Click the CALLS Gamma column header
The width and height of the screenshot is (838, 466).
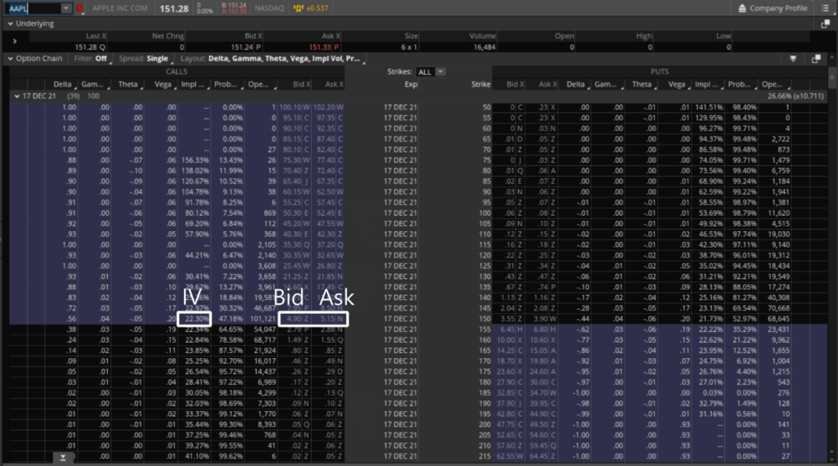(x=94, y=84)
